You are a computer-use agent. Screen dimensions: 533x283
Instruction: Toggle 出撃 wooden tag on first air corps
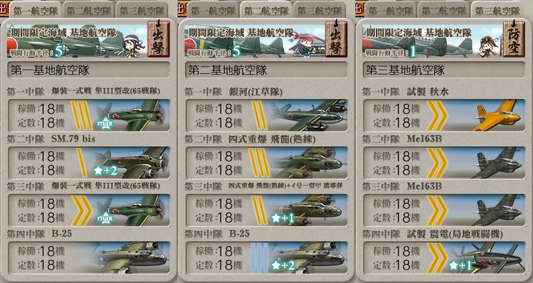pyautogui.click(x=158, y=38)
